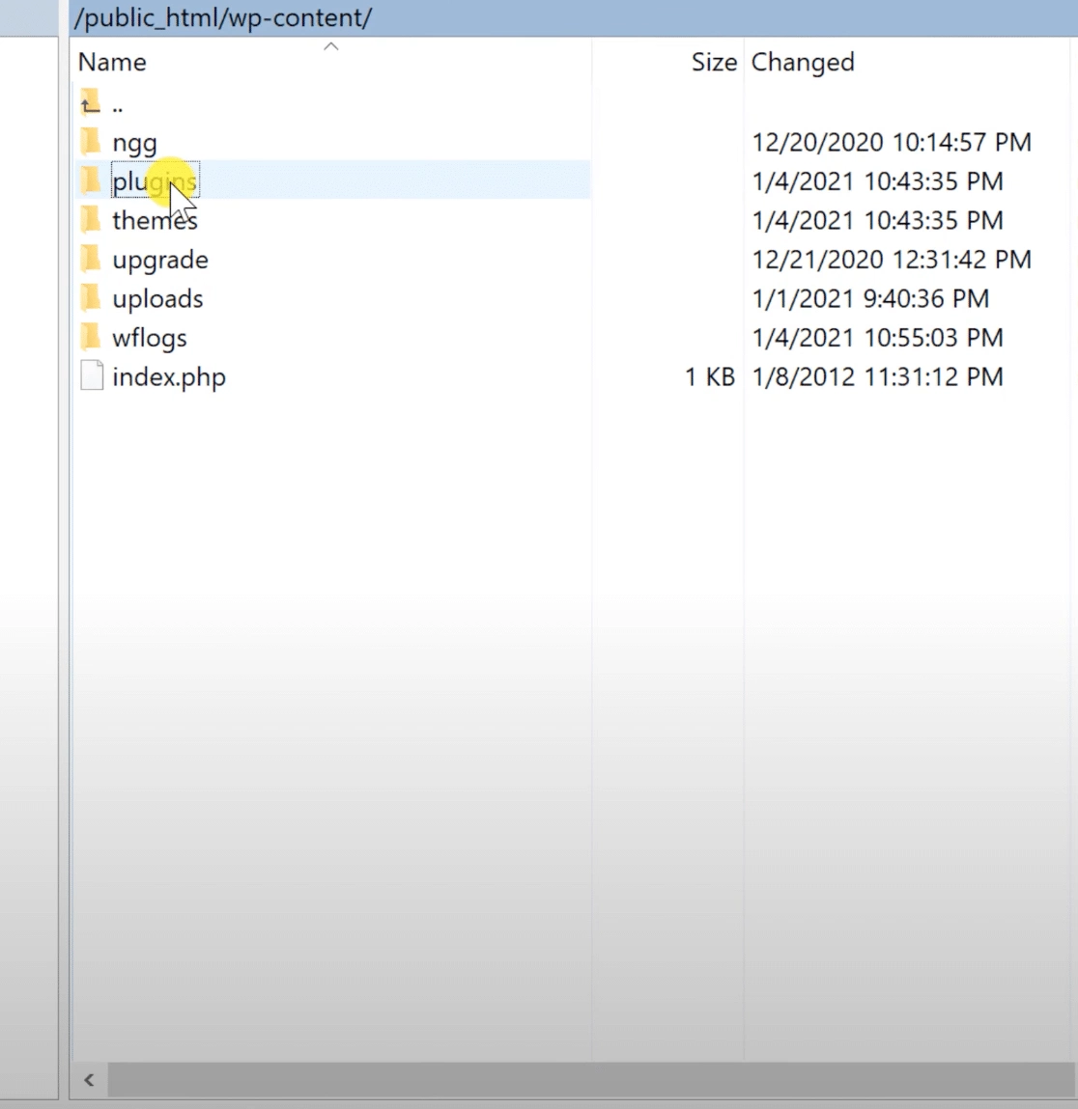
Task: Select the parent directory up-arrow folder icon
Action: point(90,102)
